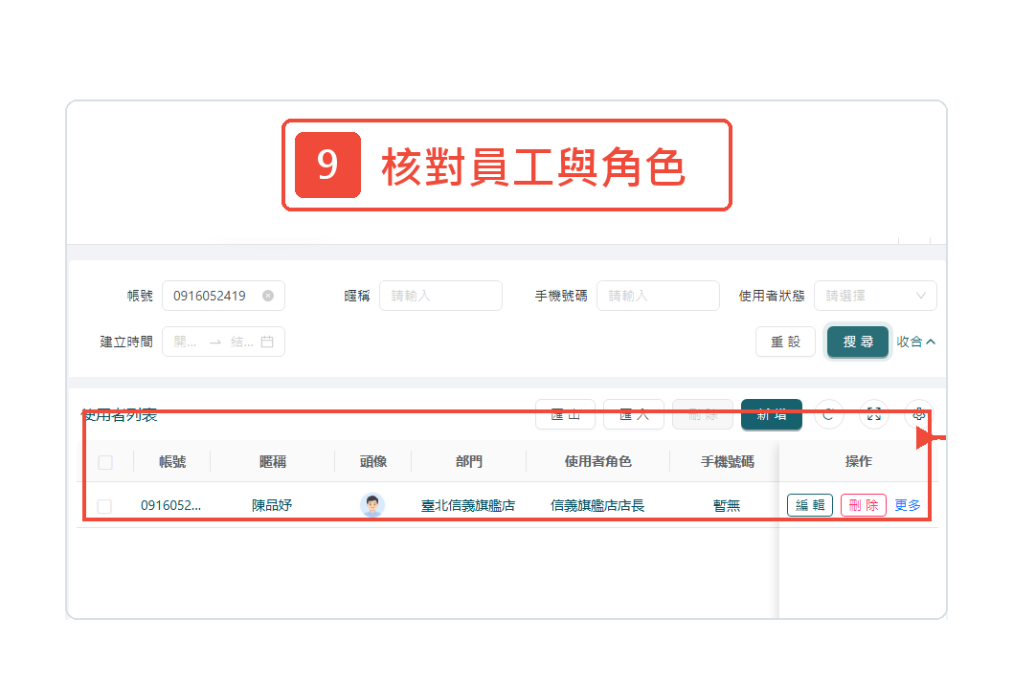Viewport: 1013px width, 685px height.
Task: Clear the 帳號 field with its X icon
Action: (x=267, y=296)
